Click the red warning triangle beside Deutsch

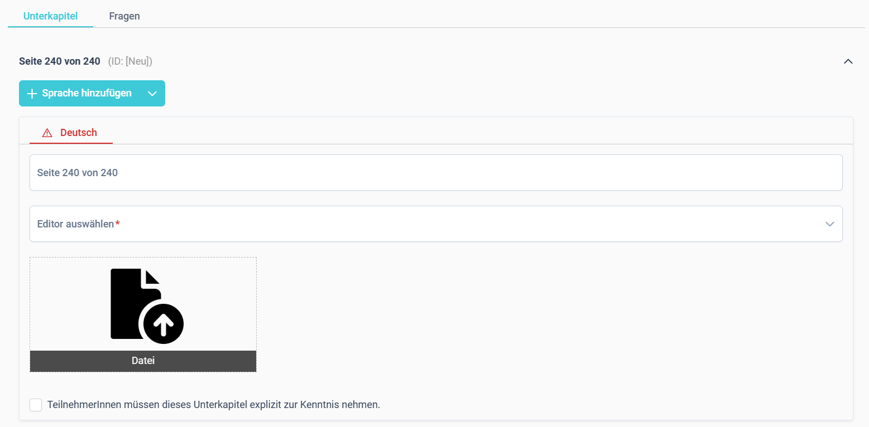(x=47, y=133)
